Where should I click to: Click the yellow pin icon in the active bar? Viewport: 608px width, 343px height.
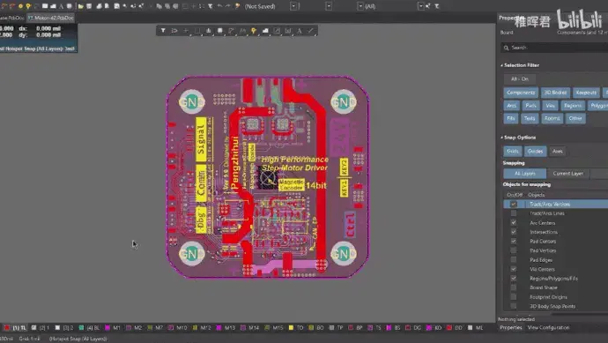click(254, 30)
